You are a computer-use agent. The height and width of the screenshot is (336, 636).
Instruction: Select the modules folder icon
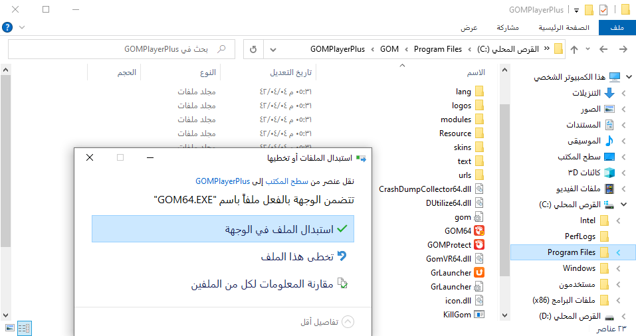pos(479,120)
